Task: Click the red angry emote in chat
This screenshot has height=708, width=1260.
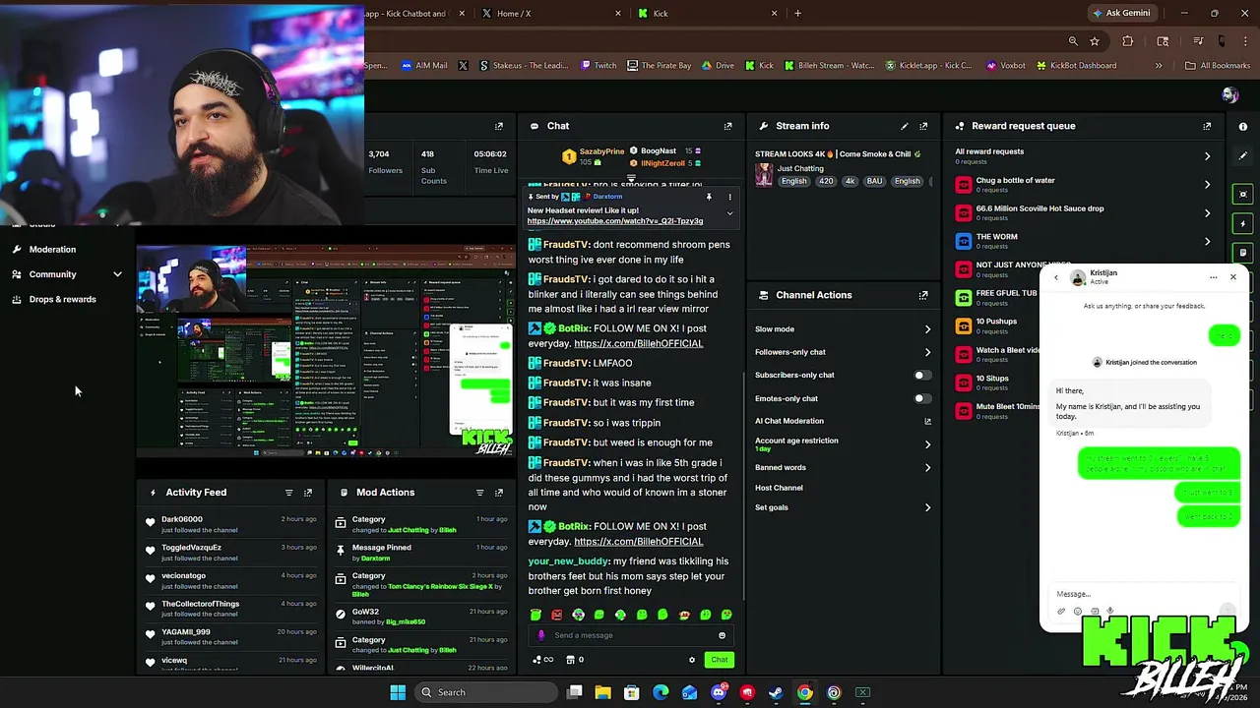Action: [557, 615]
